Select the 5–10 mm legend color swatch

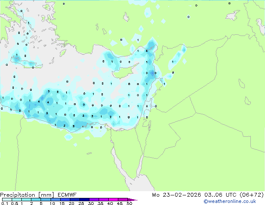[46, 200]
